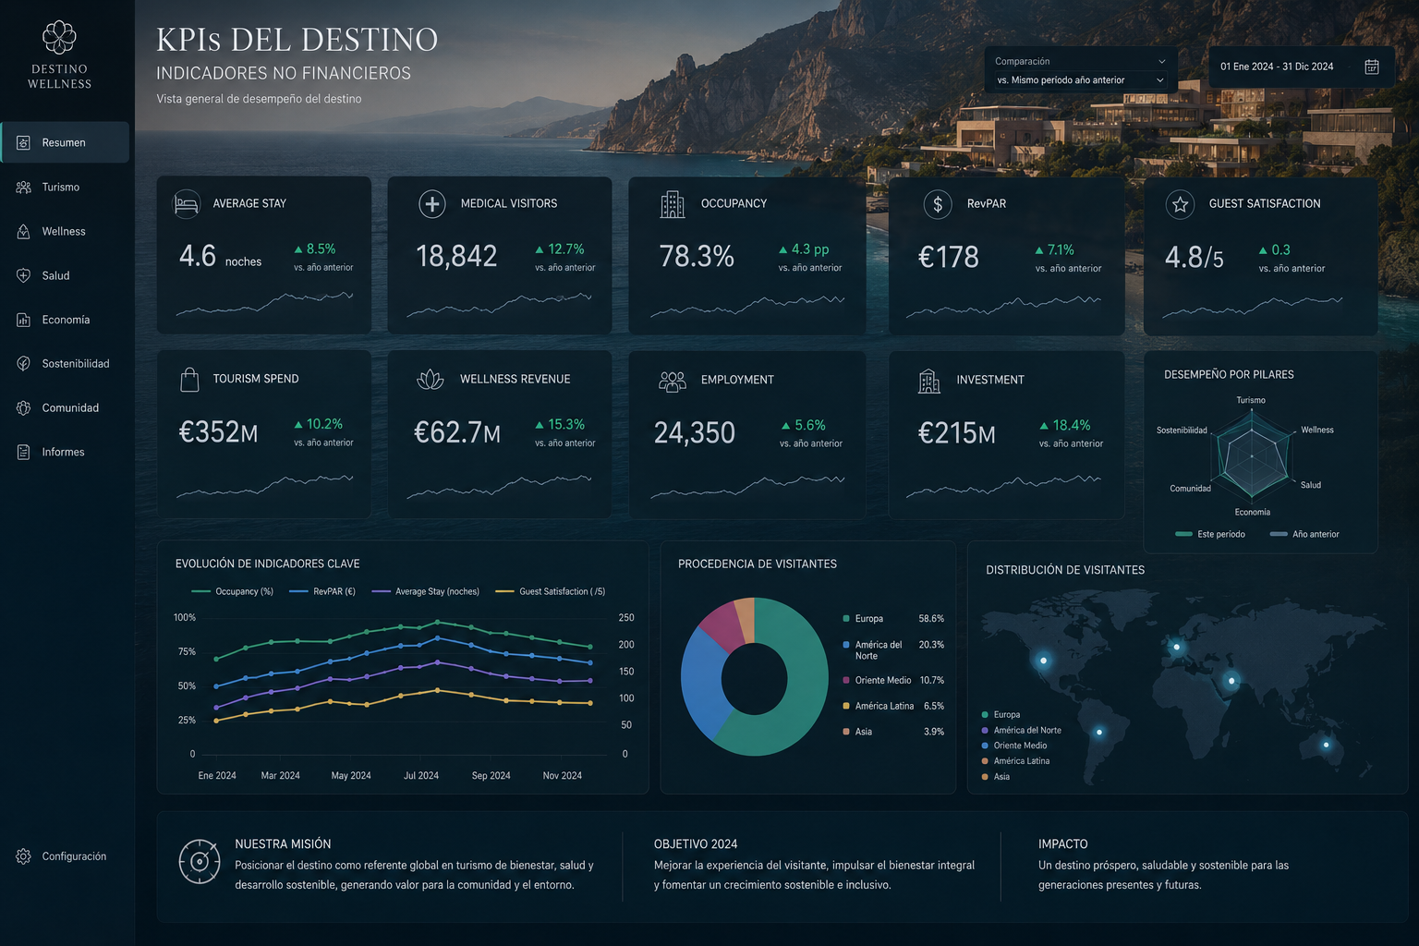The height and width of the screenshot is (946, 1419).
Task: Click the Guest Satisfaction value 4.8/5
Action: (1194, 257)
